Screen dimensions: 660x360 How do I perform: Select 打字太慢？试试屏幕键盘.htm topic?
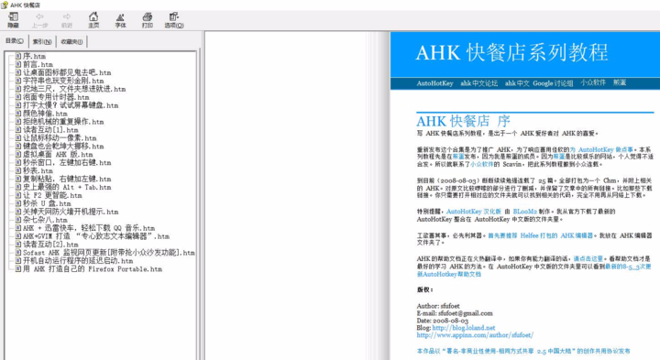point(71,105)
